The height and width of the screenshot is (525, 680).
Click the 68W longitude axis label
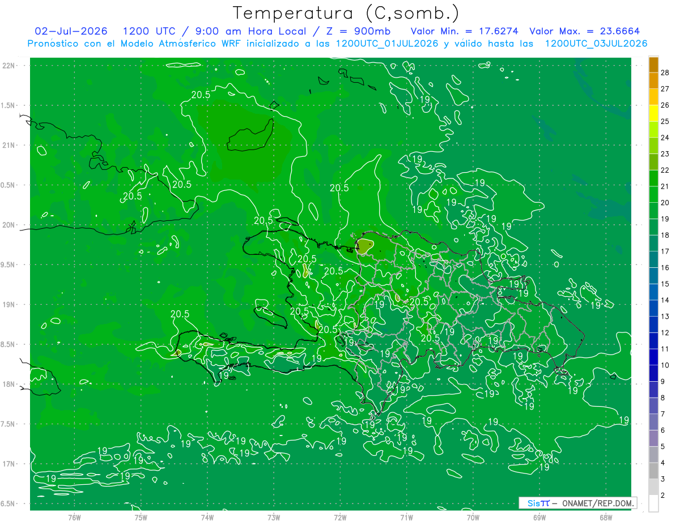(605, 518)
